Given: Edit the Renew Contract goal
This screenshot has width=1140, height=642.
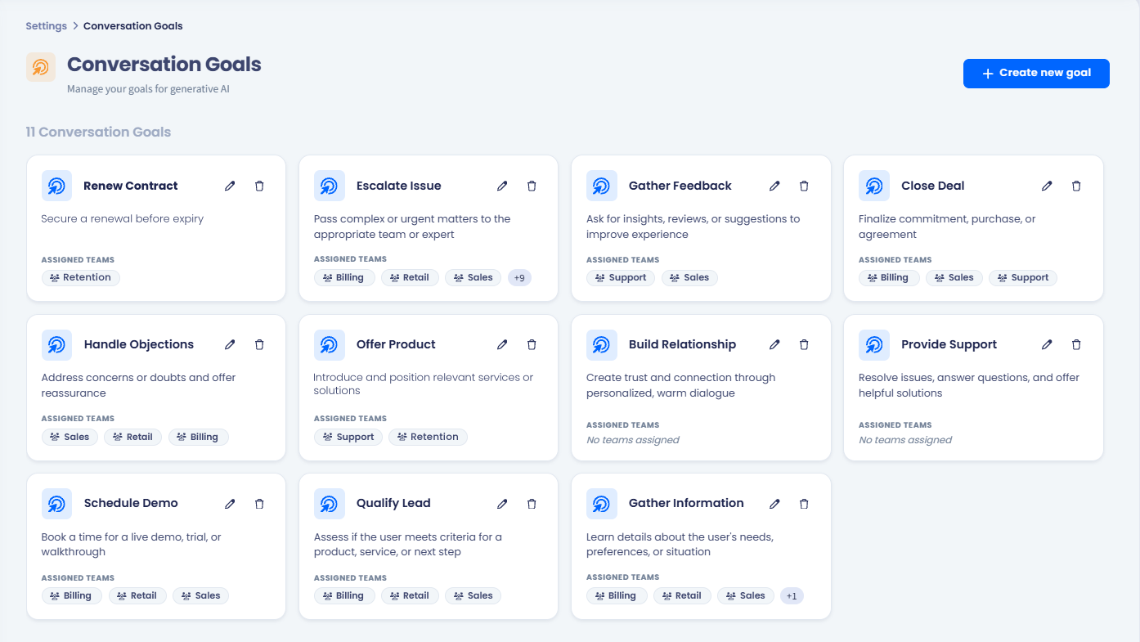Looking at the screenshot, I should click(230, 186).
